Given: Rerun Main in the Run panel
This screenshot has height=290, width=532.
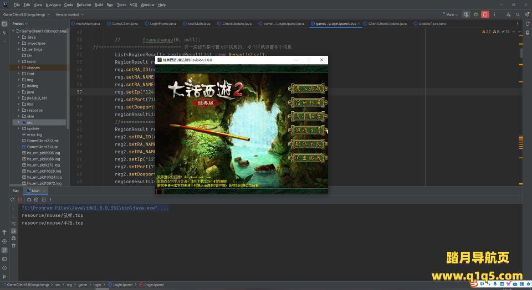Looking at the screenshot, I should point(13,199).
